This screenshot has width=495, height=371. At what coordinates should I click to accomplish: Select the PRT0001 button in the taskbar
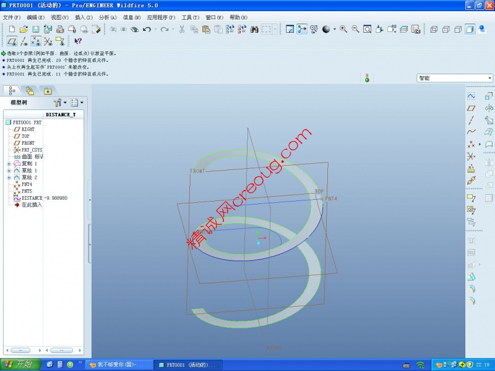[189, 365]
